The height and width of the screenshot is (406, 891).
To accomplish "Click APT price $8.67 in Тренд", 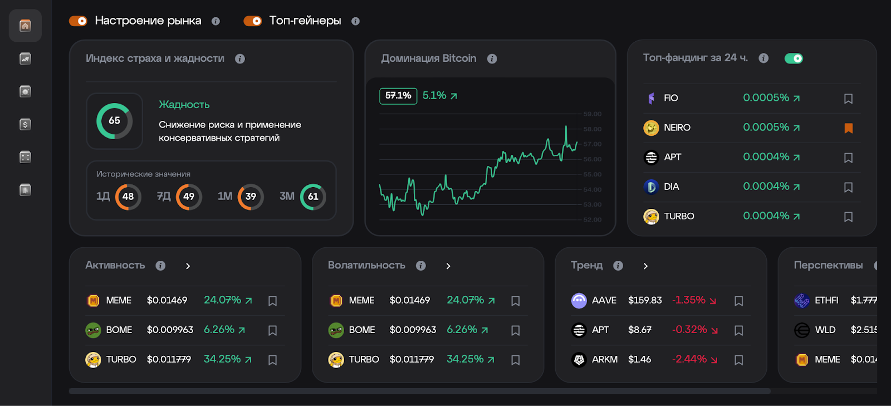I will (x=639, y=330).
